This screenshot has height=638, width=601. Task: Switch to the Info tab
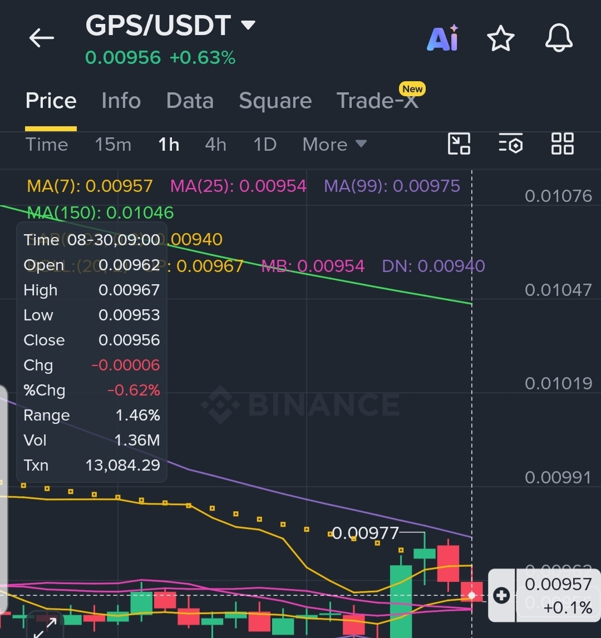point(121,101)
